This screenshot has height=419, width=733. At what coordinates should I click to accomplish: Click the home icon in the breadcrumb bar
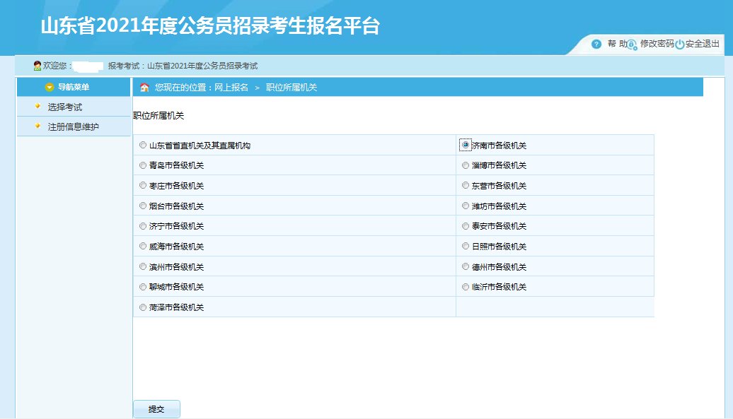pos(146,87)
